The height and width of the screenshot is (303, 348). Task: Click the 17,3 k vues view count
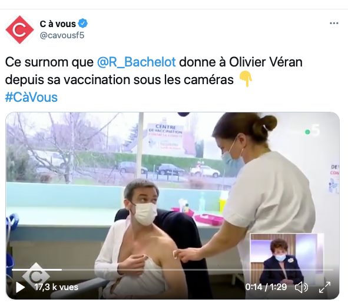point(57,287)
